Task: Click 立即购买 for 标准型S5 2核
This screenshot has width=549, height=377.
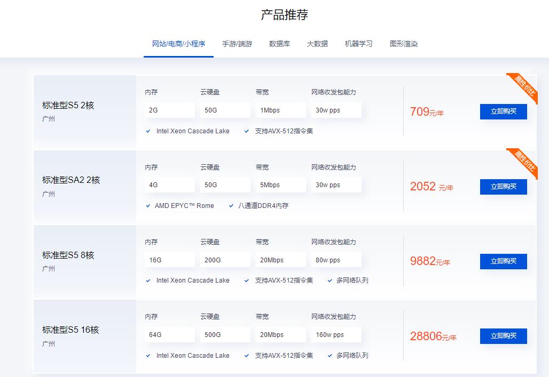Action: click(x=504, y=111)
